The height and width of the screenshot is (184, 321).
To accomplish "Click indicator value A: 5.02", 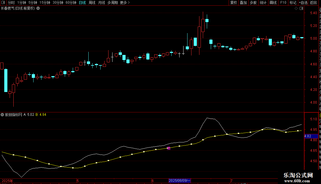I will [29, 115].
